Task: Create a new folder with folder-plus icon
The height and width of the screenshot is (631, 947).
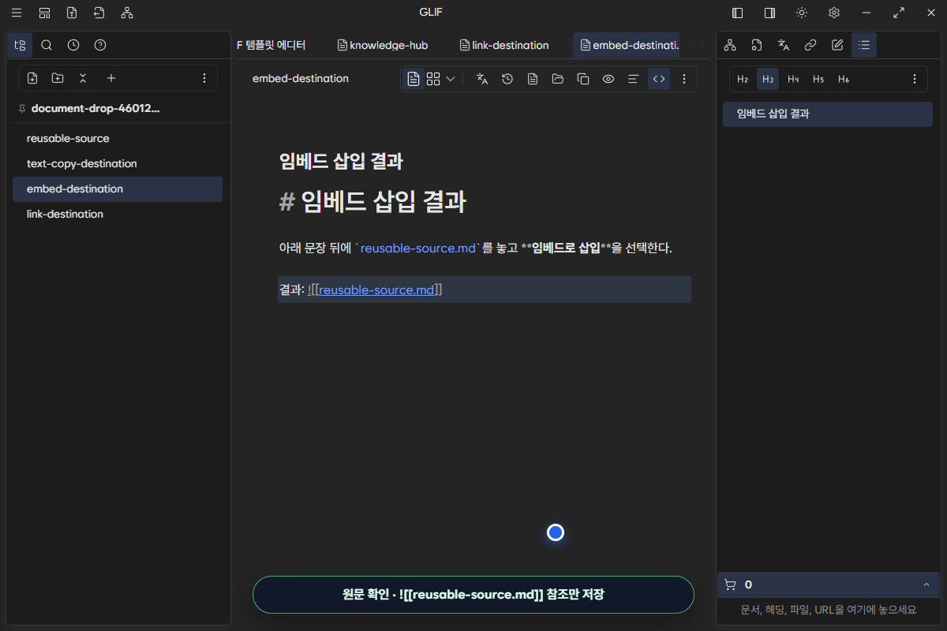Action: (58, 78)
